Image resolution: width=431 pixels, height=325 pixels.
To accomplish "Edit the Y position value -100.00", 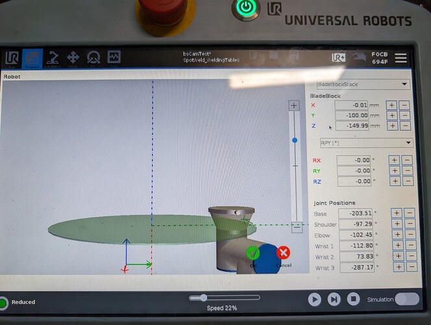I will 351,115.
